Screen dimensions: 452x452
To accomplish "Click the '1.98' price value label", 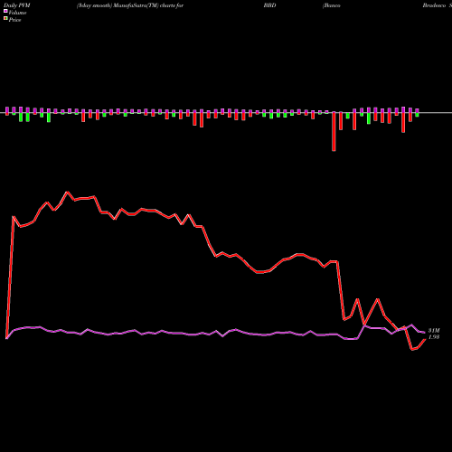I will [x=434, y=337].
